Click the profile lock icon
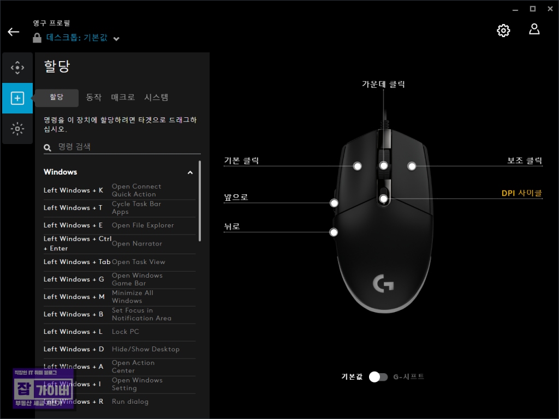 click(x=37, y=38)
